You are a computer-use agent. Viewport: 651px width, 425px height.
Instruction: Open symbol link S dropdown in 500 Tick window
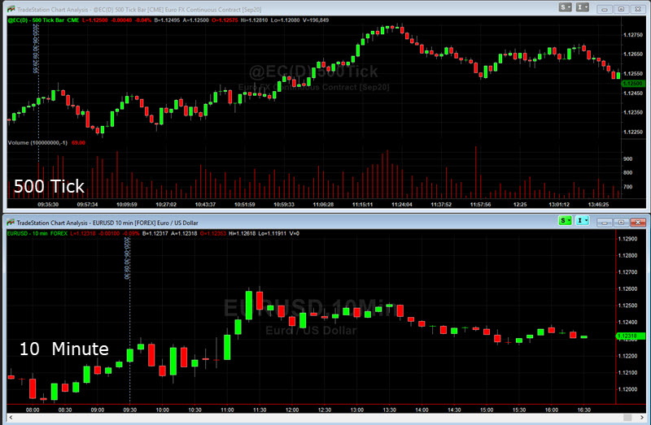coord(565,7)
